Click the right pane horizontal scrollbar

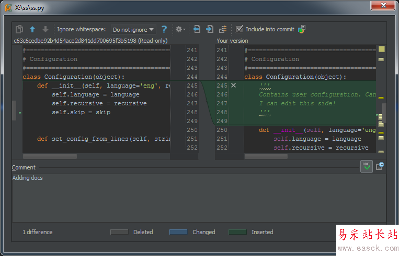point(266,156)
